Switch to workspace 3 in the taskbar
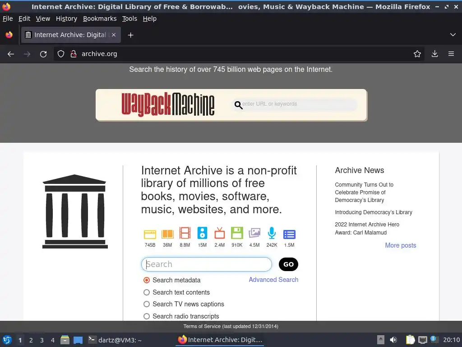The image size is (462, 347). 42,340
